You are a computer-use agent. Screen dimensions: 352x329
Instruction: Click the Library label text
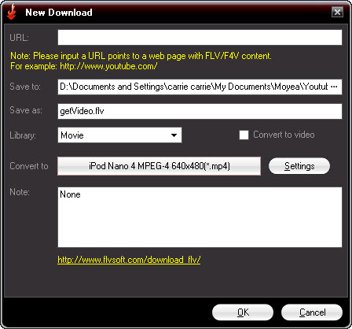click(x=23, y=135)
